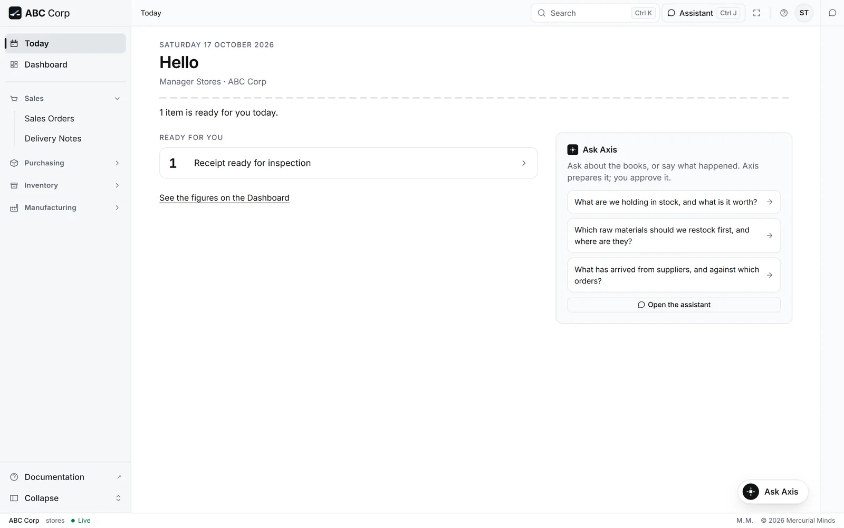844x528 pixels.
Task: Open Dashboard from the sidebar
Action: [65, 64]
